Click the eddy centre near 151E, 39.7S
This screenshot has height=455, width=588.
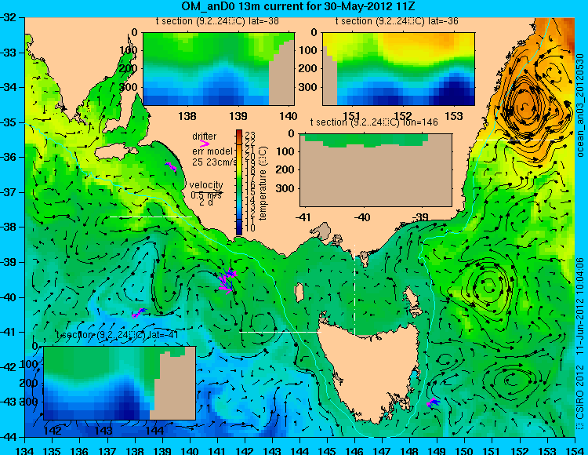point(488,285)
